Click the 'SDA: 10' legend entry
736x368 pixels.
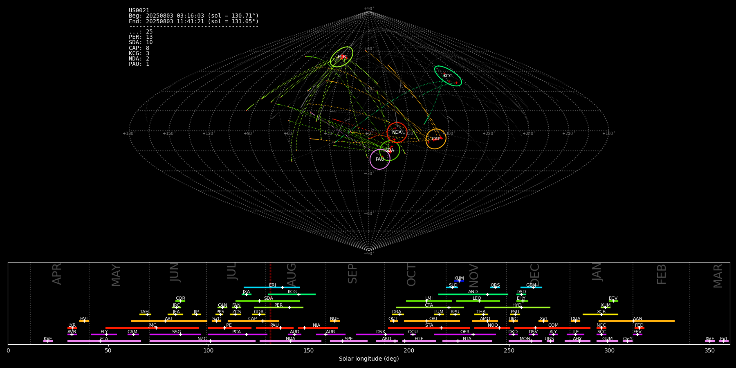(x=141, y=43)
